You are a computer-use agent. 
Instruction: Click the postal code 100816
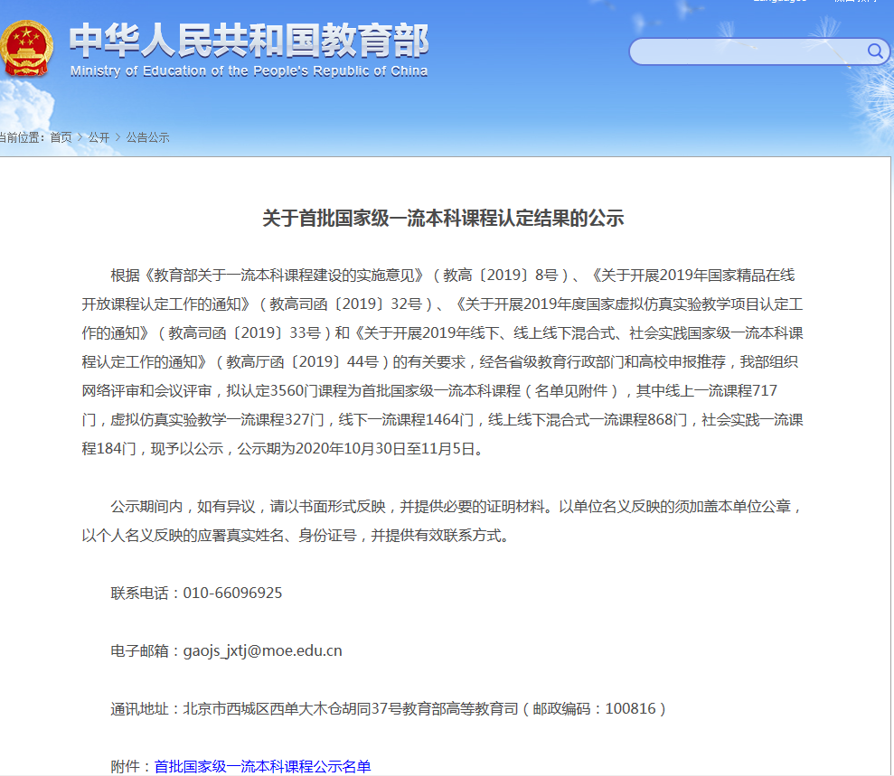click(631, 709)
